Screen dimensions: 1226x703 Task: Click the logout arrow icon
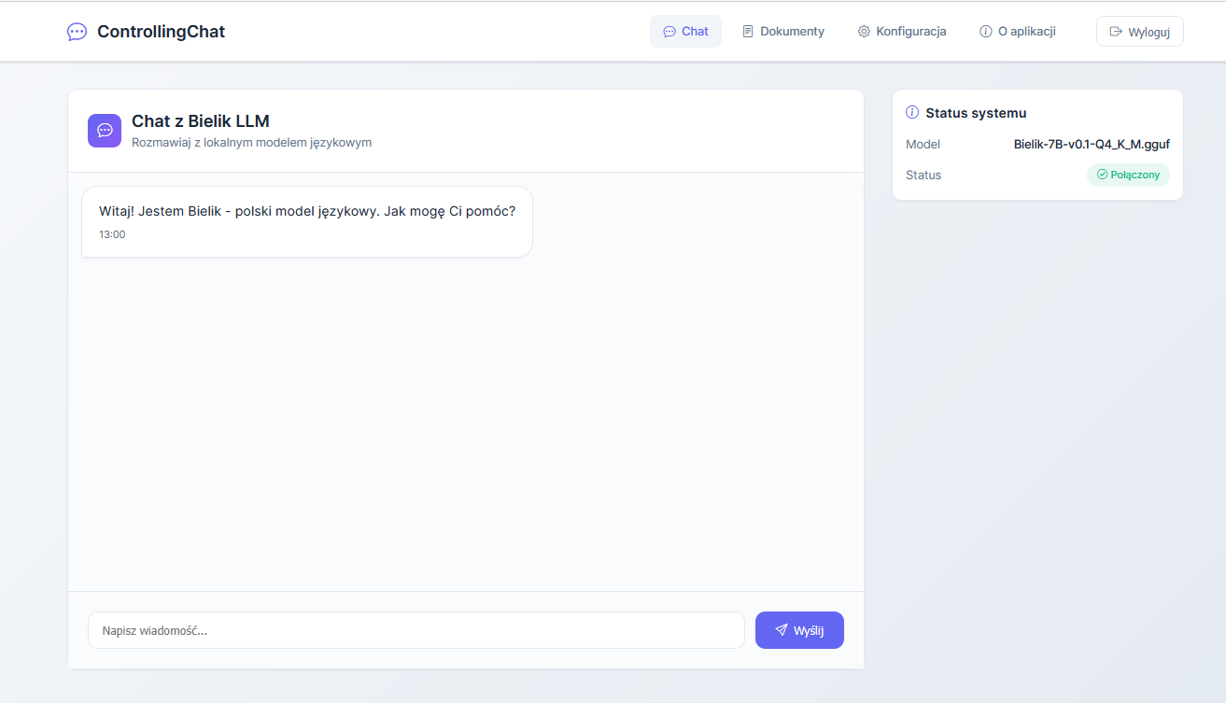tap(1115, 32)
